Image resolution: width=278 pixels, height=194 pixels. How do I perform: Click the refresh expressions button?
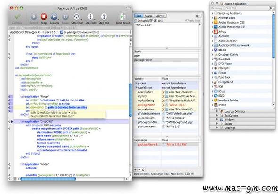(143, 169)
